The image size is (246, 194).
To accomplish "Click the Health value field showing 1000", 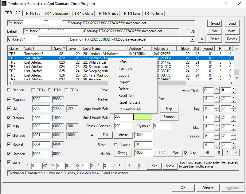I will pos(143,153).
